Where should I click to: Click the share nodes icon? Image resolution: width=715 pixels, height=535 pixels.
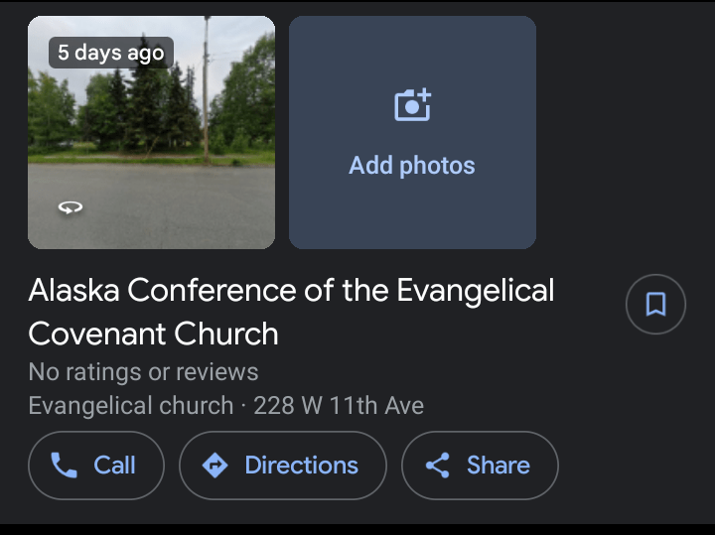(438, 466)
